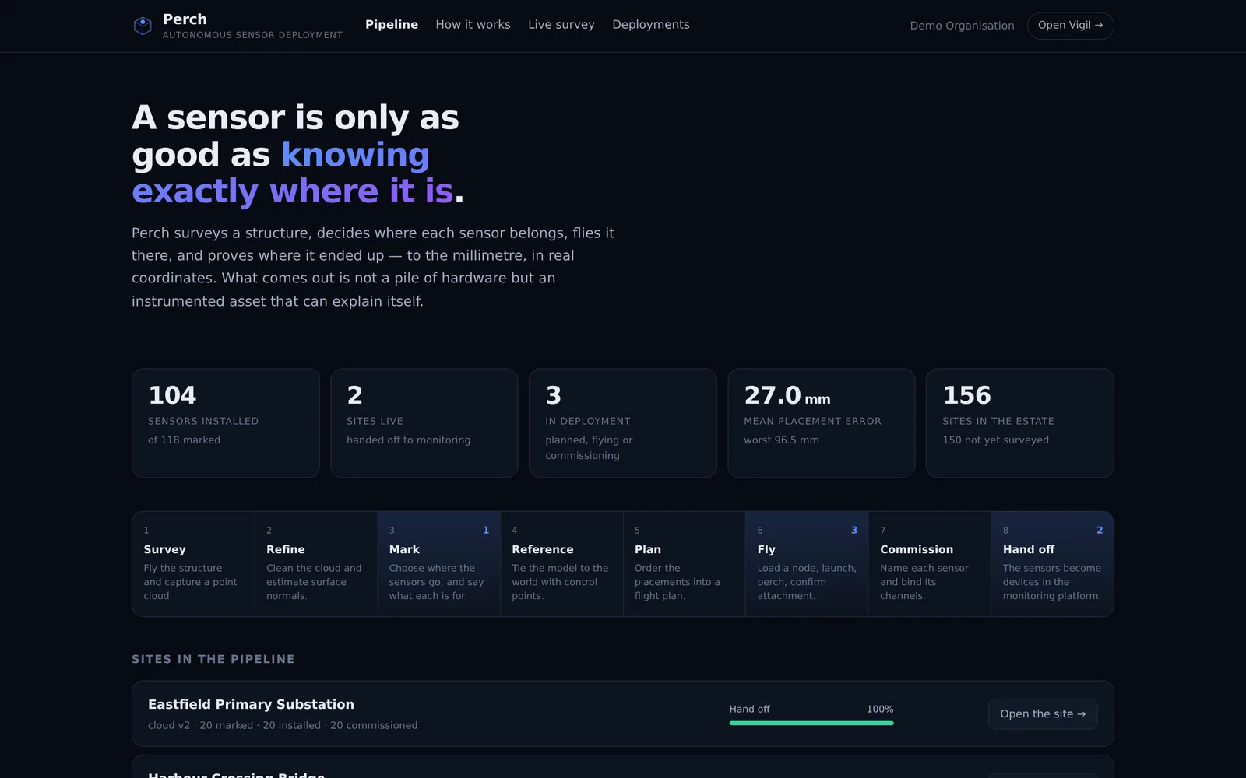Click the count badge 1 on Mark

pyautogui.click(x=486, y=530)
